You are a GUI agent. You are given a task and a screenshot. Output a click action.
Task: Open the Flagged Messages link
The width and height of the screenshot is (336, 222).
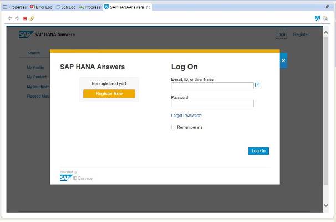click(38, 97)
